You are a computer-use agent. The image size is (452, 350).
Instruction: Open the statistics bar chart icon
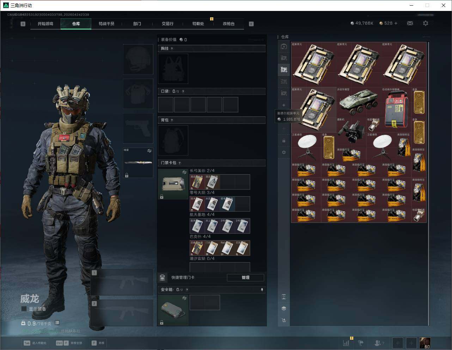coord(346,343)
